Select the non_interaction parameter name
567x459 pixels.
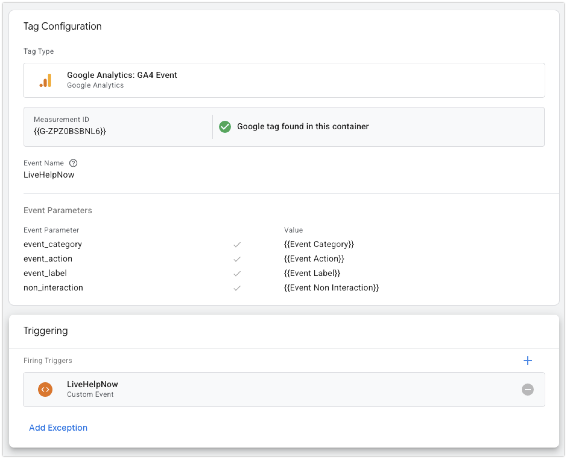click(53, 287)
